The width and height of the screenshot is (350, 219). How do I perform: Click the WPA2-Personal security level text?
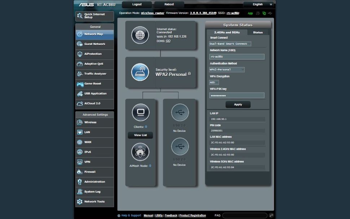[171, 74]
